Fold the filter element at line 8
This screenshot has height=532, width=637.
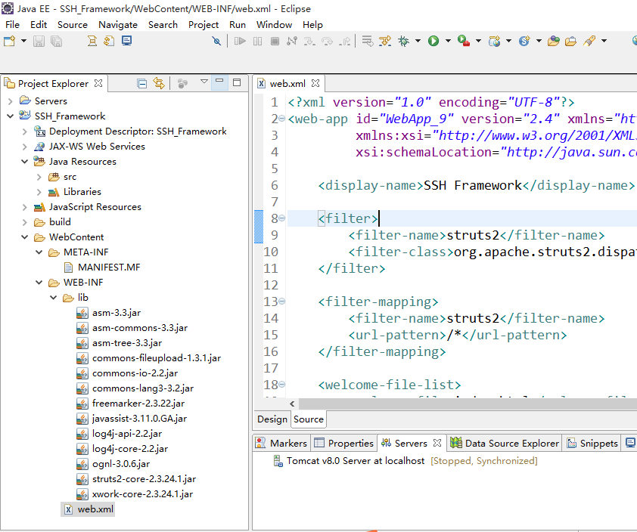281,218
